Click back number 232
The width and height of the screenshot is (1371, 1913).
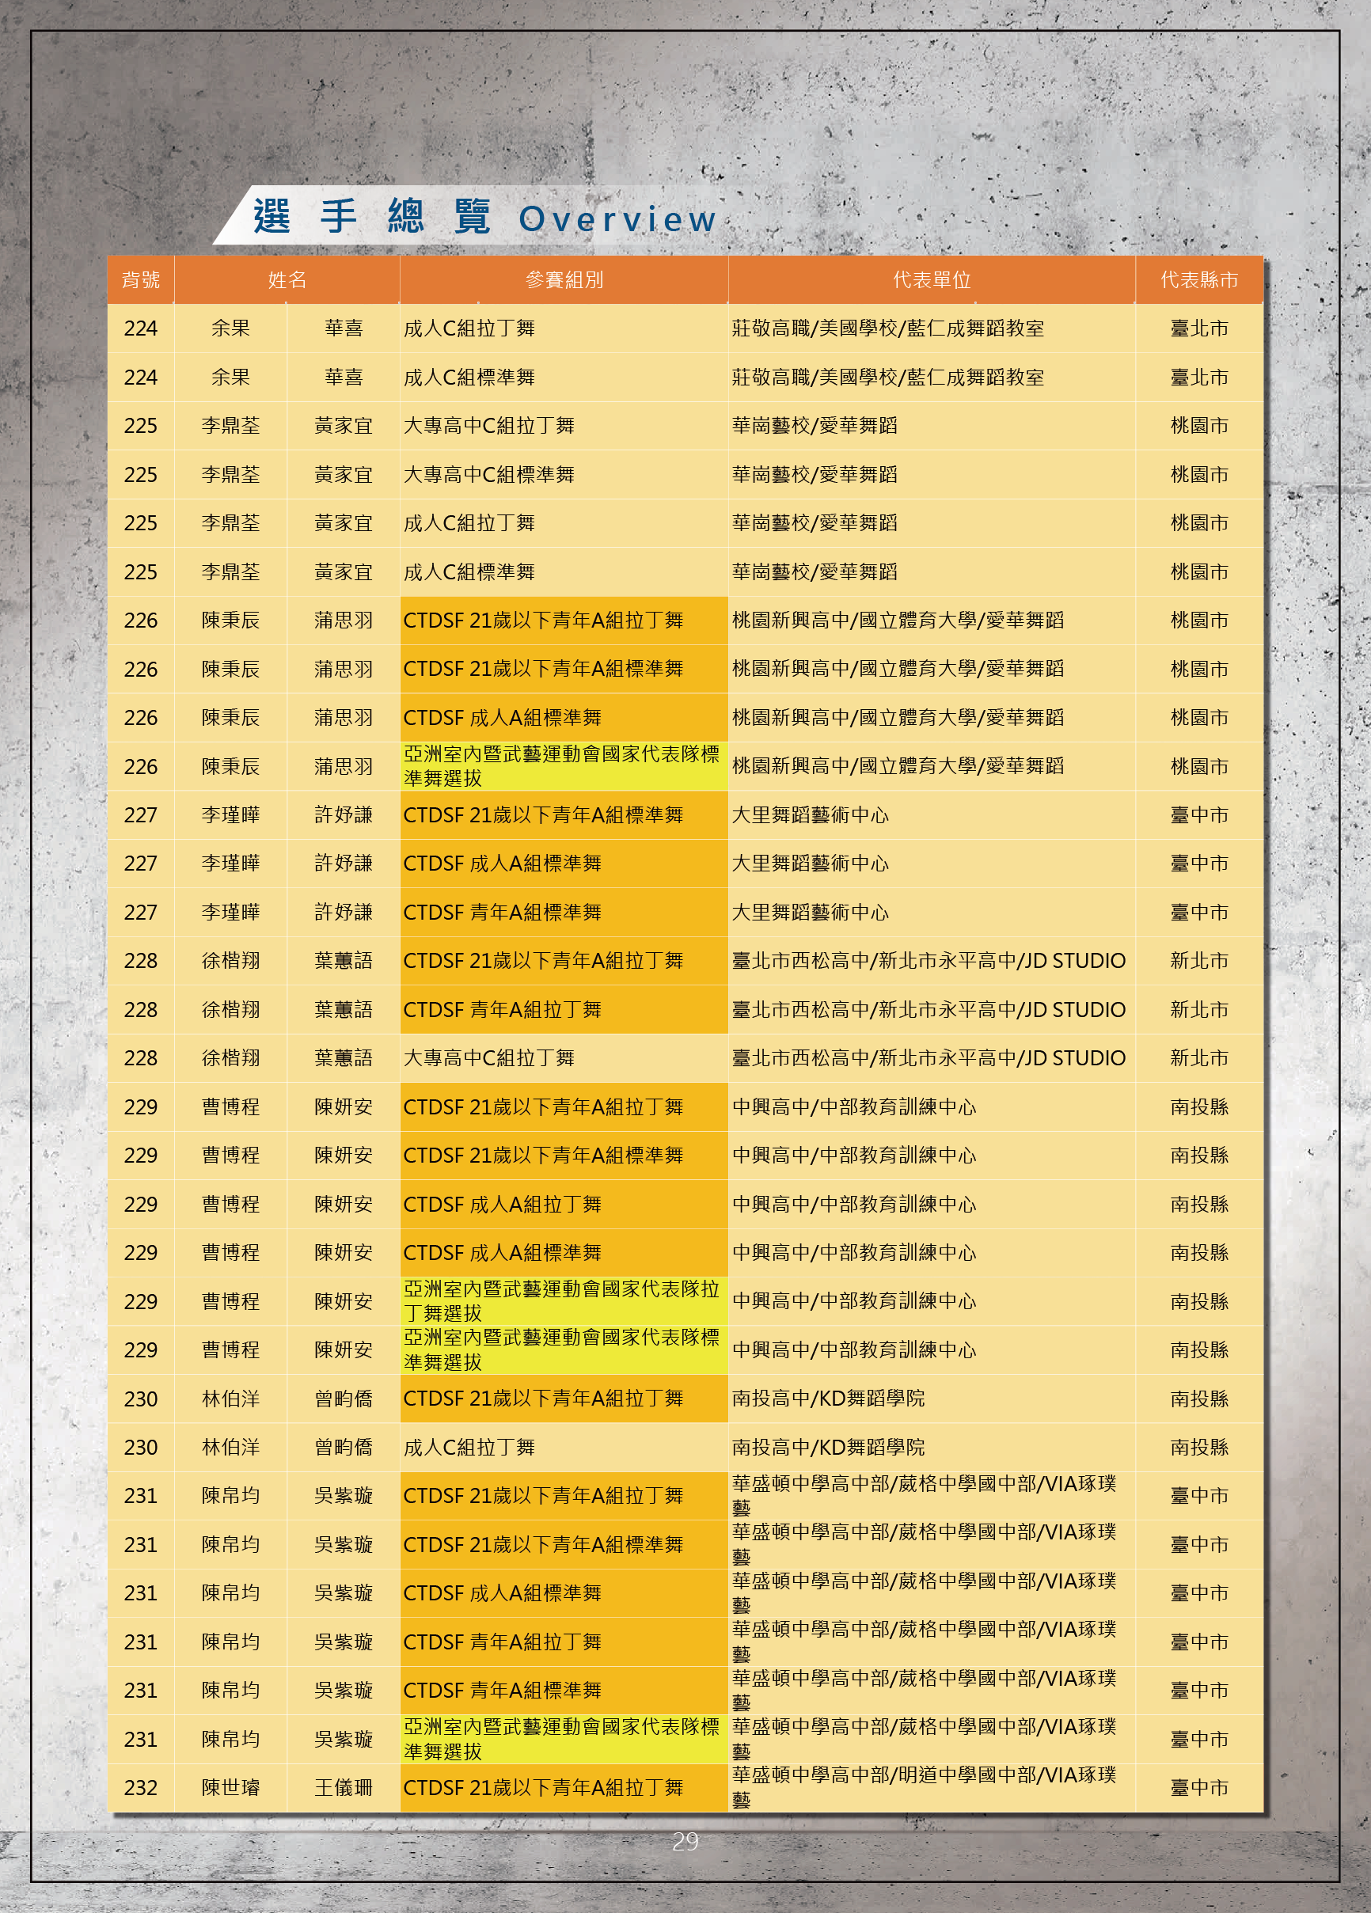tap(141, 1787)
